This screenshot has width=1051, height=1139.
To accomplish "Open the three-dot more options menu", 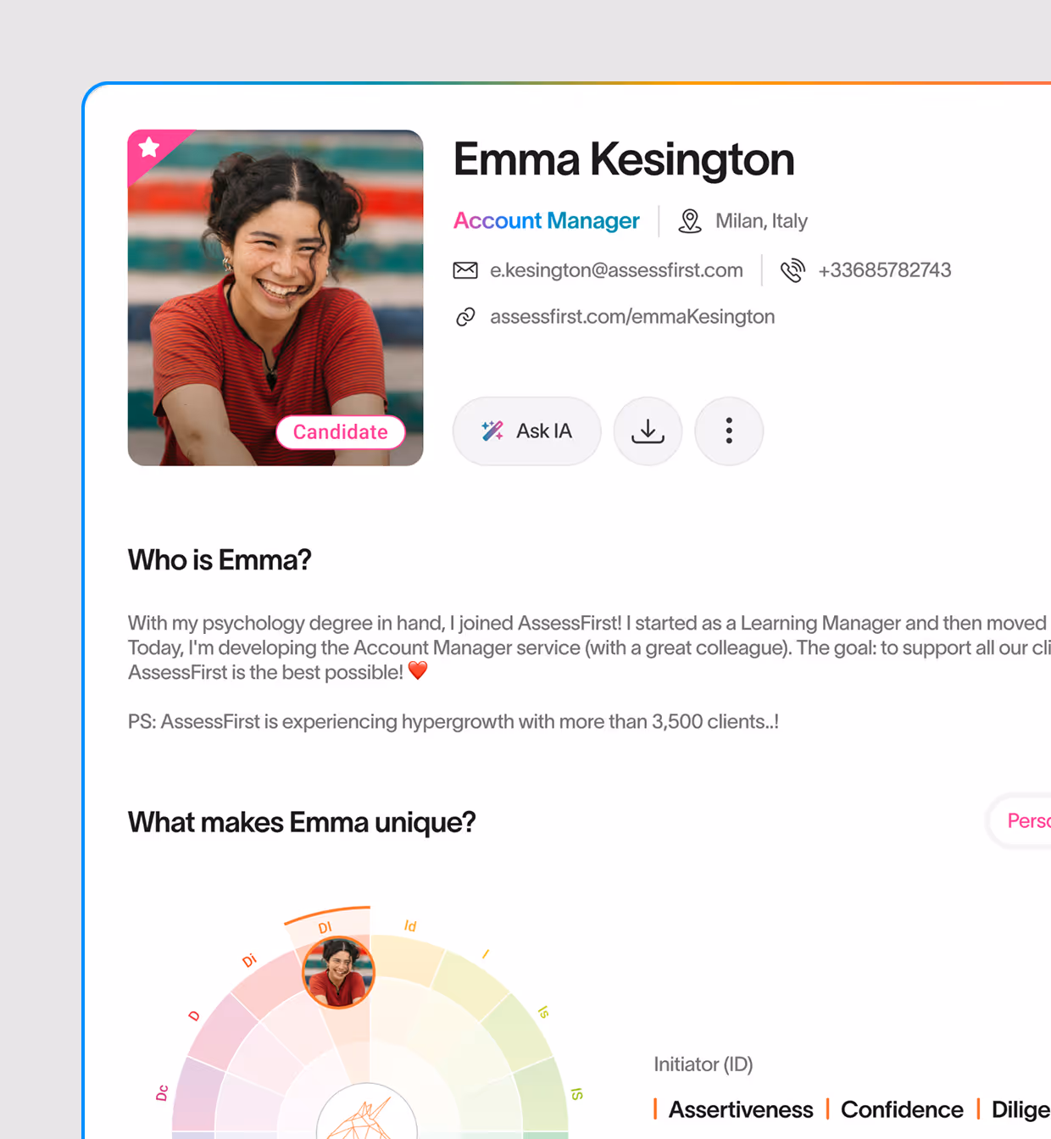I will [729, 431].
